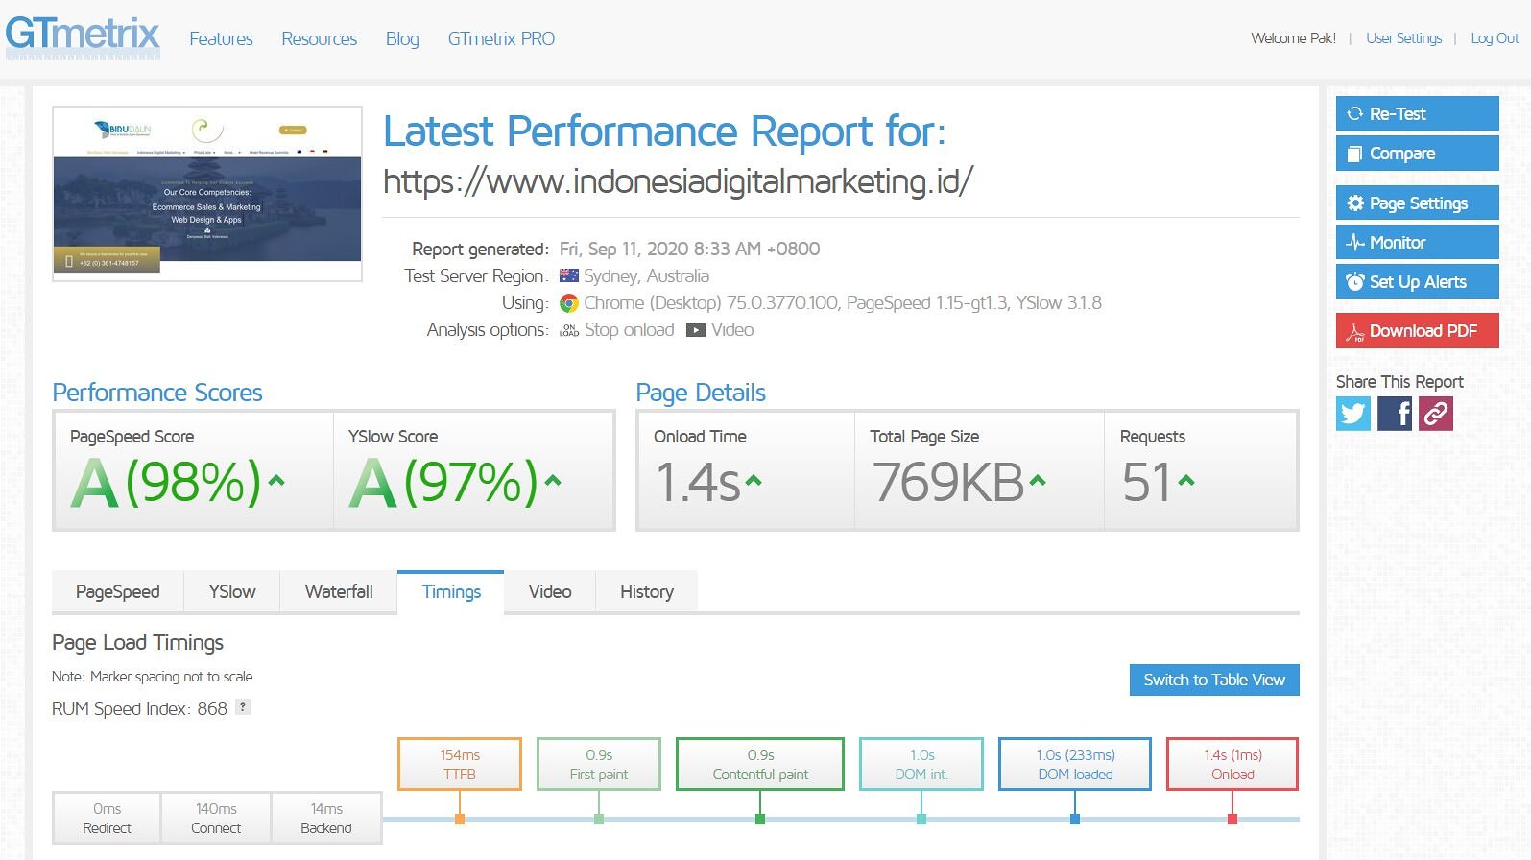Click Onload Time trend arrow
1531x860 pixels.
(x=754, y=481)
